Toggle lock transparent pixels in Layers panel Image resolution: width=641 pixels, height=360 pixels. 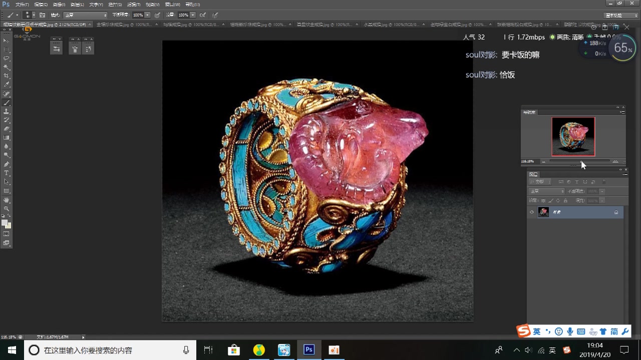(543, 200)
